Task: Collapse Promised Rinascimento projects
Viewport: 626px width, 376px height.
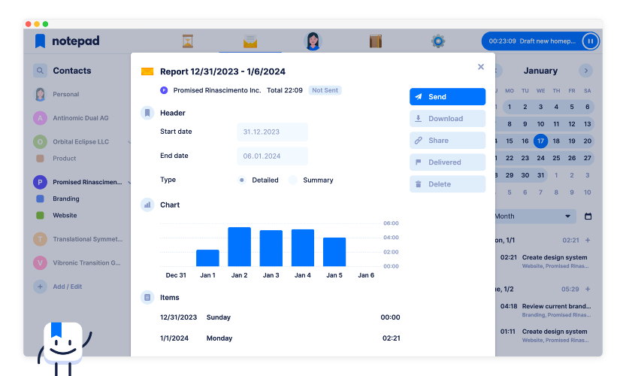Action: [129, 183]
